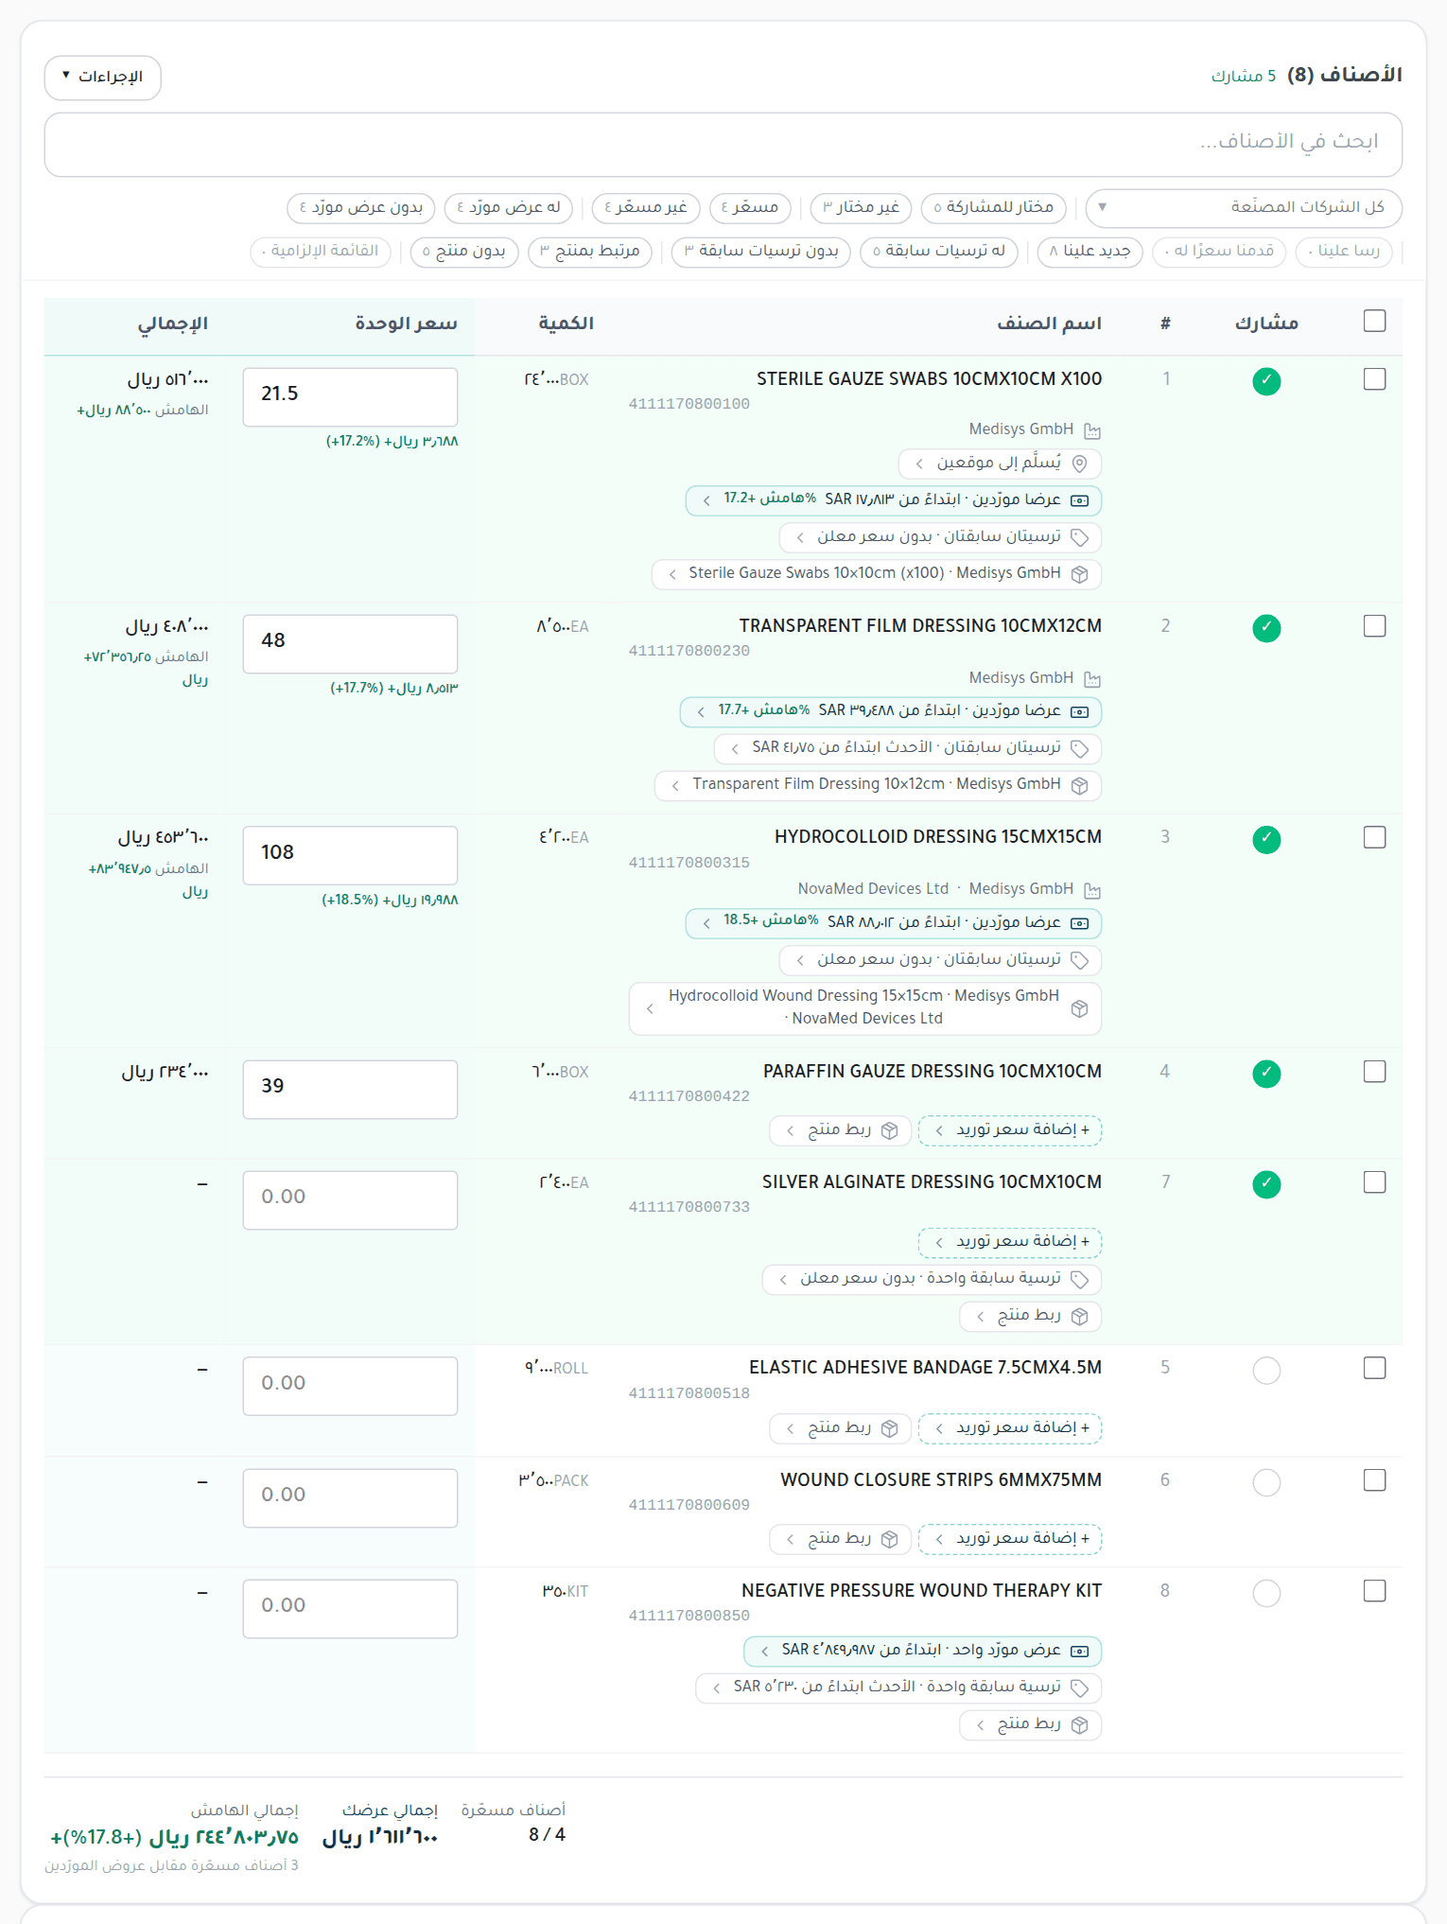Viewport: 1447px width, 1924px height.
Task: Expand supplier offers chip starting from SAR ١٧٫٨١٣
Action: 894,500
